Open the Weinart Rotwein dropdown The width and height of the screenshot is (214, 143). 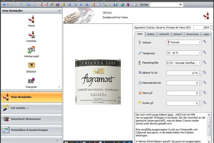(199, 43)
